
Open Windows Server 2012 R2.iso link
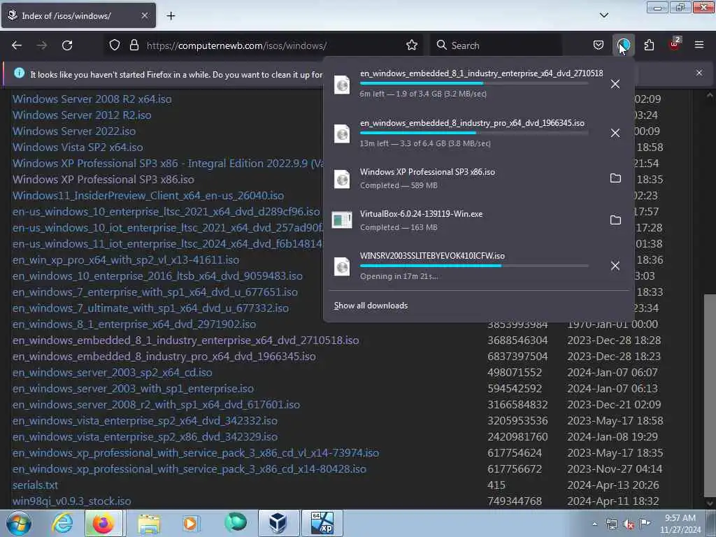pos(82,115)
